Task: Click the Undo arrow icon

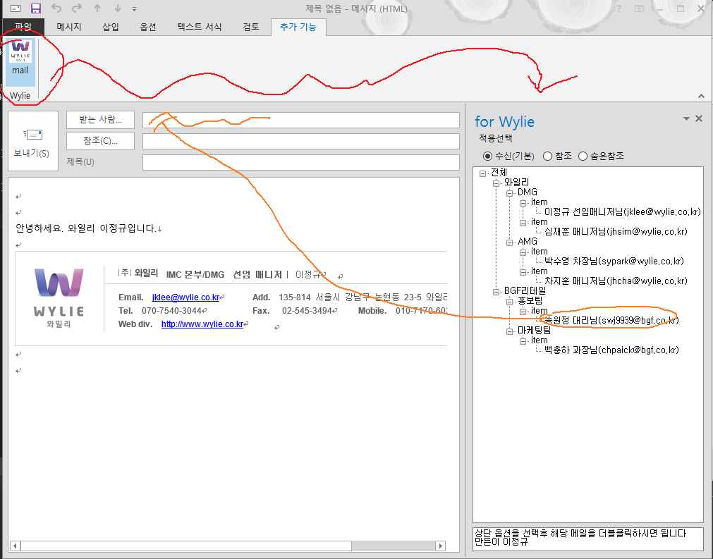Action: point(56,8)
